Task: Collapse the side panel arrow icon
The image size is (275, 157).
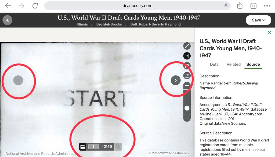Action: 187,56
